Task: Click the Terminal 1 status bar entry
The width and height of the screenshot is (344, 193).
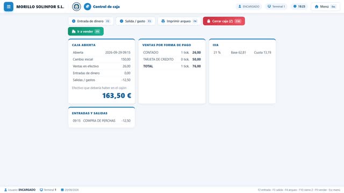Action: tap(48, 190)
